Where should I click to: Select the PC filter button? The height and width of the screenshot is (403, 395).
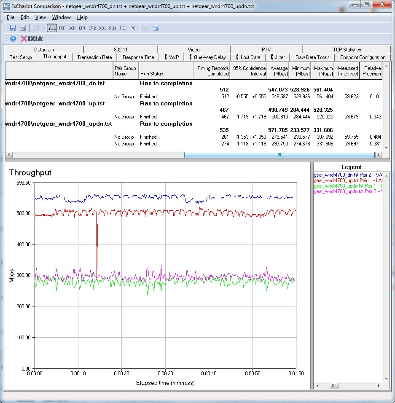click(133, 28)
